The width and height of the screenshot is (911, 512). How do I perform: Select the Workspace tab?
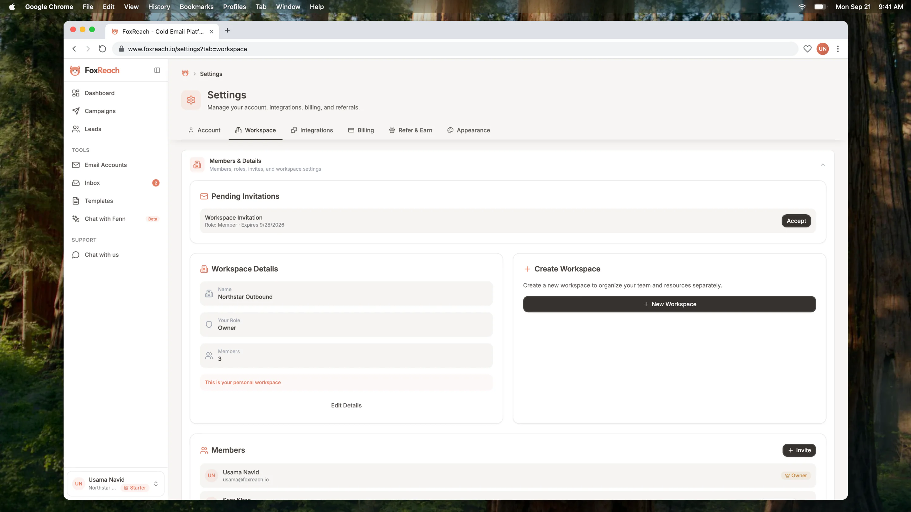point(255,130)
